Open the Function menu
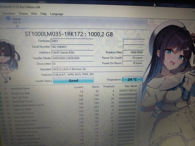The width and height of the screenshot is (195, 146). 9,14
